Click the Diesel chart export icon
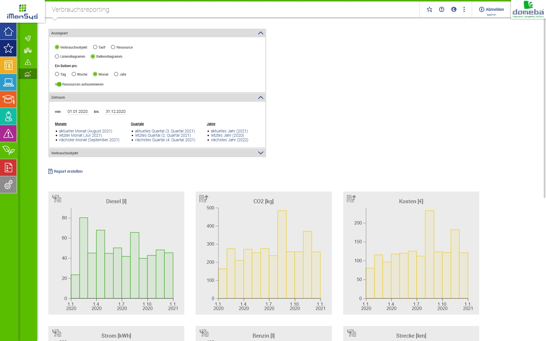Image resolution: width=546 pixels, height=341 pixels. (x=57, y=199)
